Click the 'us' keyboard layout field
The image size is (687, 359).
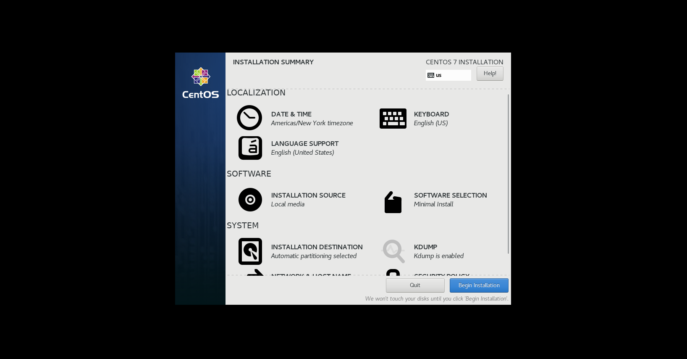click(x=448, y=75)
